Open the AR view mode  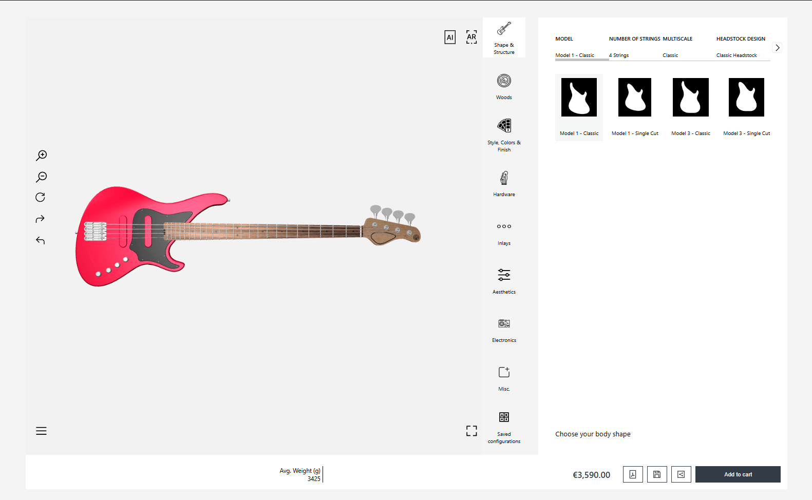pos(471,37)
